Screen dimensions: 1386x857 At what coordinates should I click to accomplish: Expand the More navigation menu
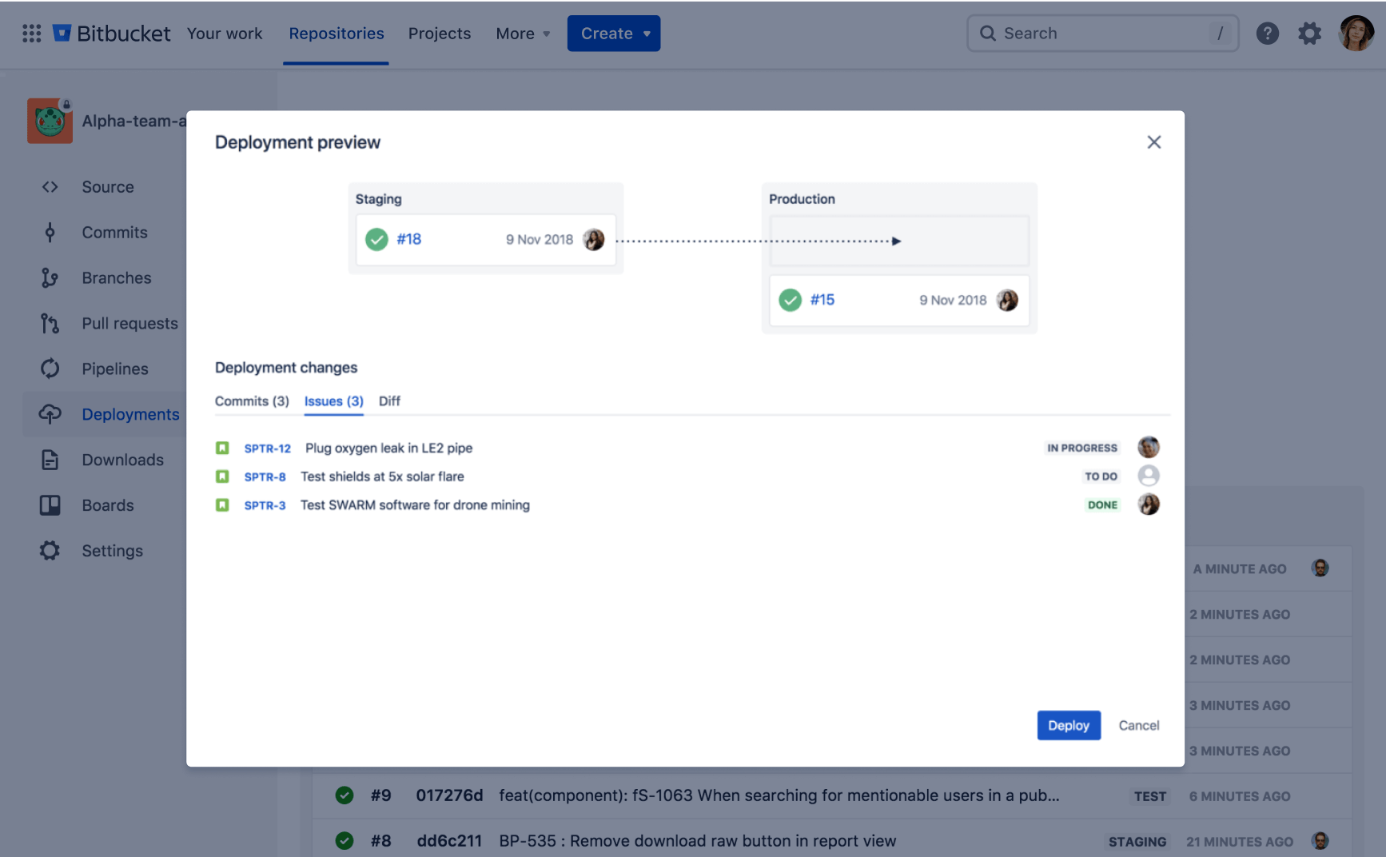click(522, 34)
